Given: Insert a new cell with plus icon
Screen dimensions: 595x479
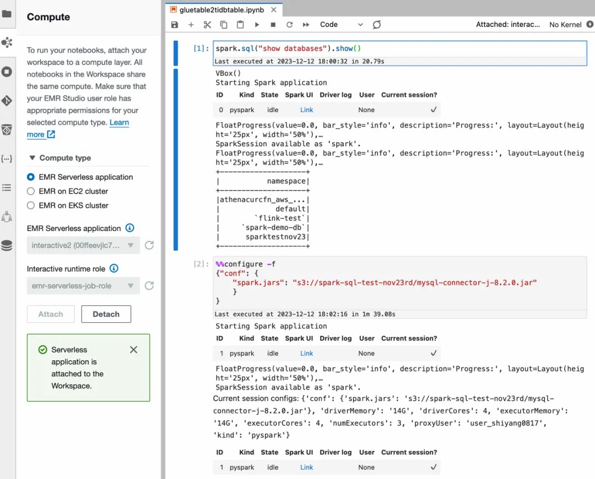Looking at the screenshot, I should click(191, 25).
